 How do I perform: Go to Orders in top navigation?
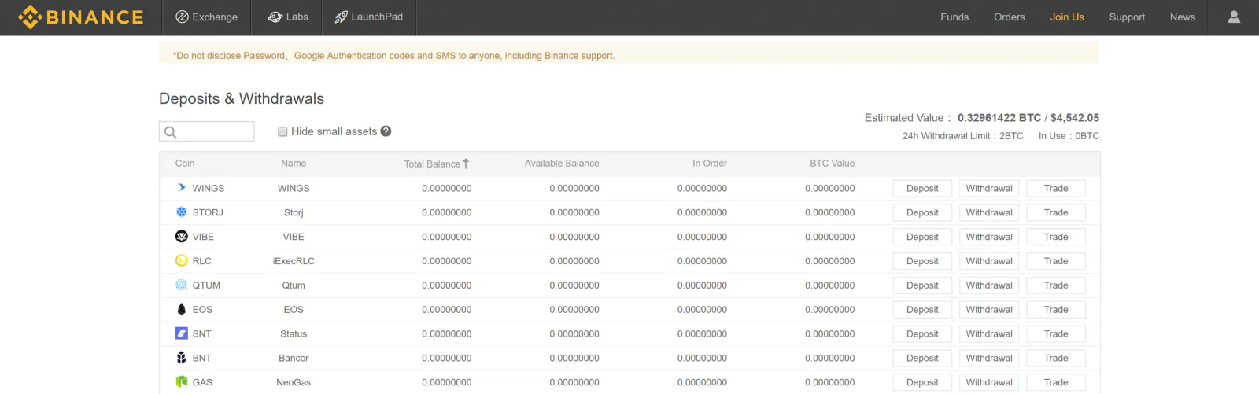[1010, 17]
